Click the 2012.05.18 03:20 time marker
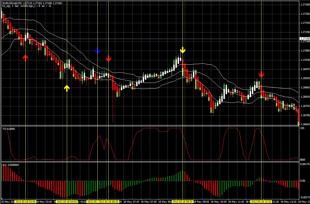 tap(25, 202)
